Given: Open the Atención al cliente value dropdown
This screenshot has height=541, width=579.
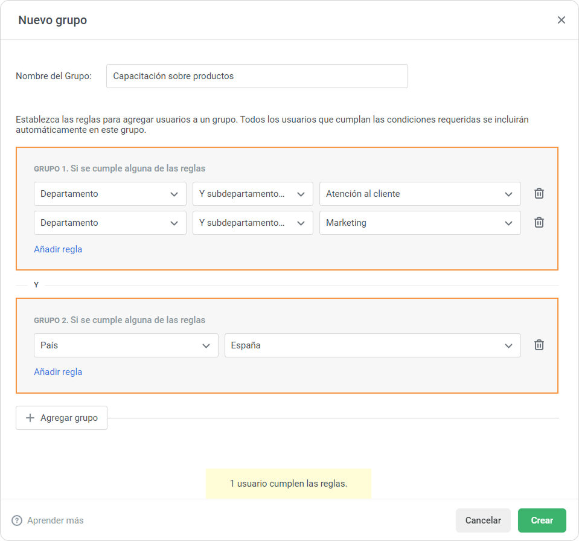Looking at the screenshot, I should (420, 194).
